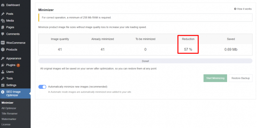Click the Saved column header
The height and width of the screenshot is (128, 257).
coord(231,39)
